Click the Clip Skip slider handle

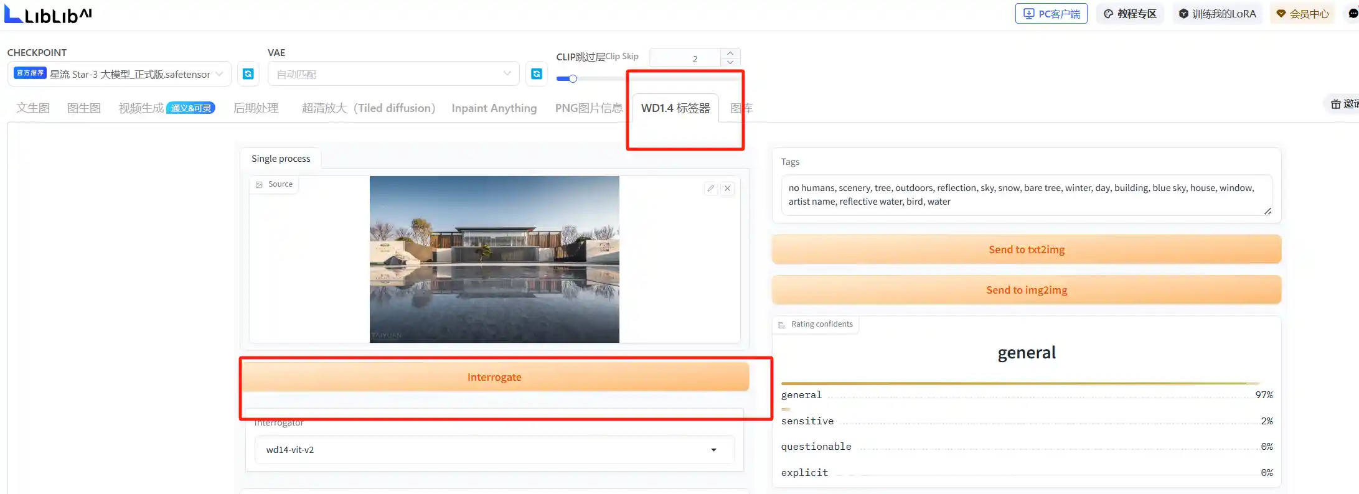pos(573,78)
